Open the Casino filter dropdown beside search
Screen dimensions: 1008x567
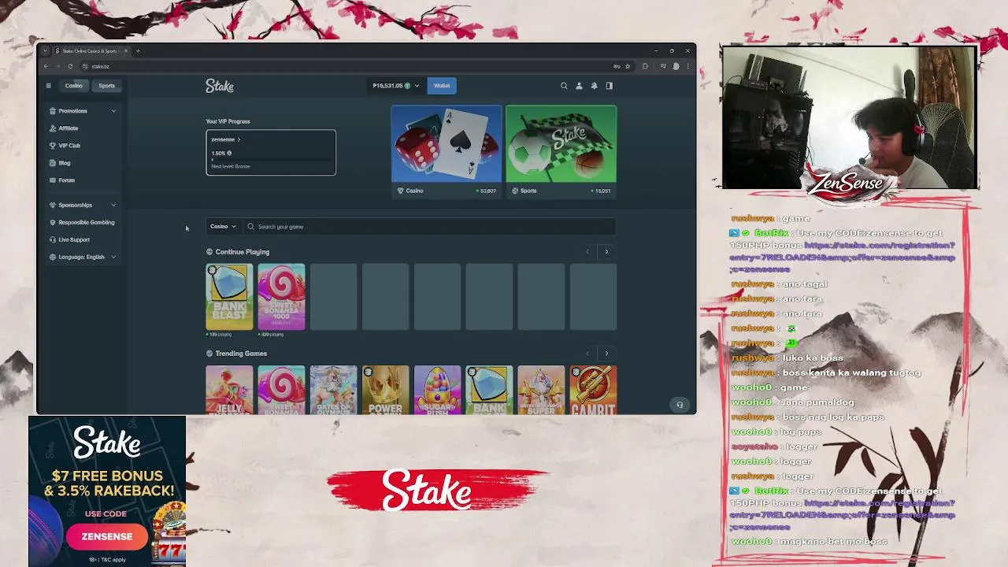tap(223, 227)
